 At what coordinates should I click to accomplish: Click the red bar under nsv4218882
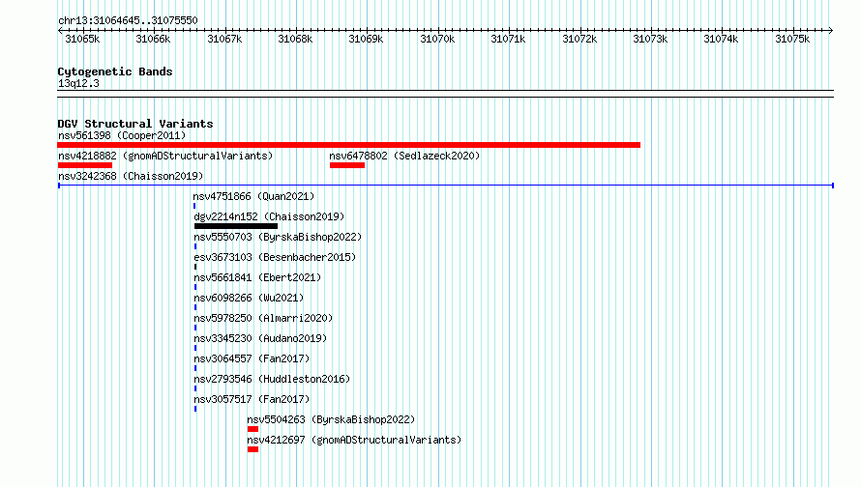[x=85, y=165]
